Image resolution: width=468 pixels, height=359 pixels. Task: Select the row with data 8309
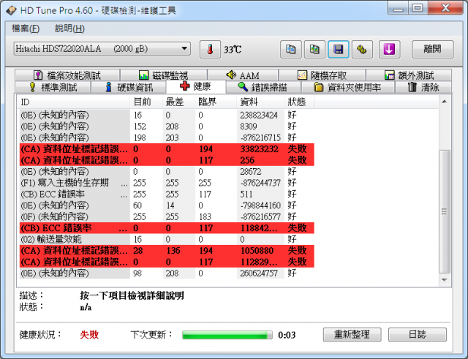pos(167,126)
